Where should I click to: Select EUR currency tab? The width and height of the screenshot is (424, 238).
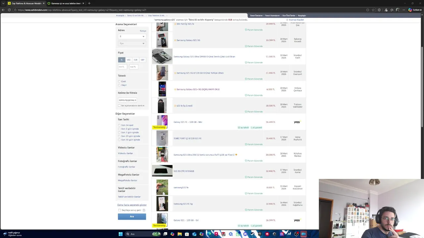coord(135,60)
